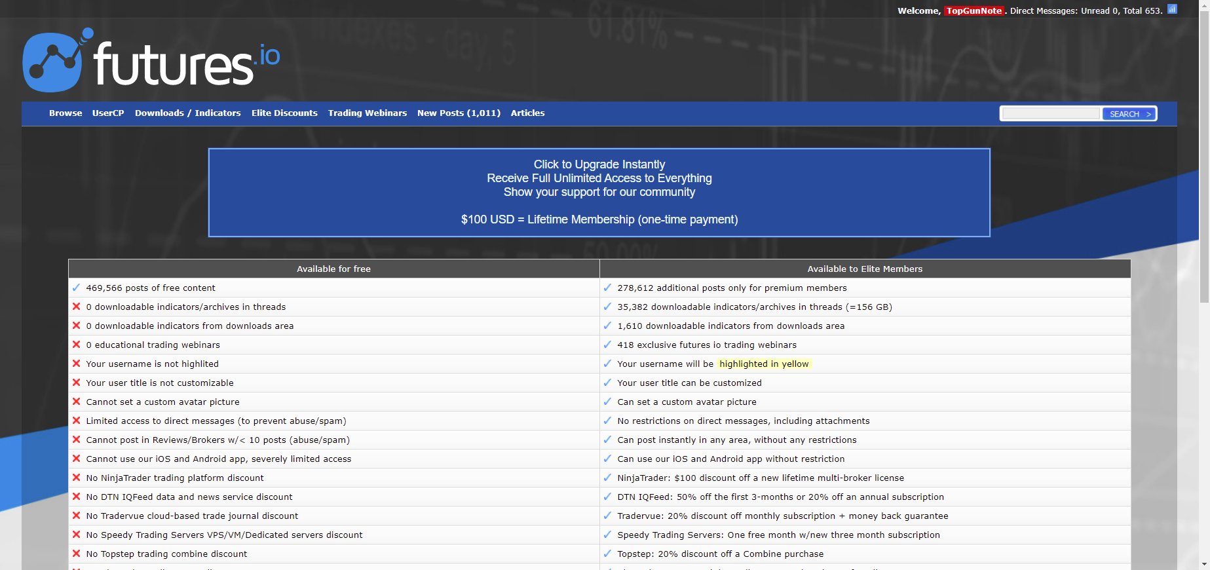Click the SEARCH button

tap(1129, 114)
